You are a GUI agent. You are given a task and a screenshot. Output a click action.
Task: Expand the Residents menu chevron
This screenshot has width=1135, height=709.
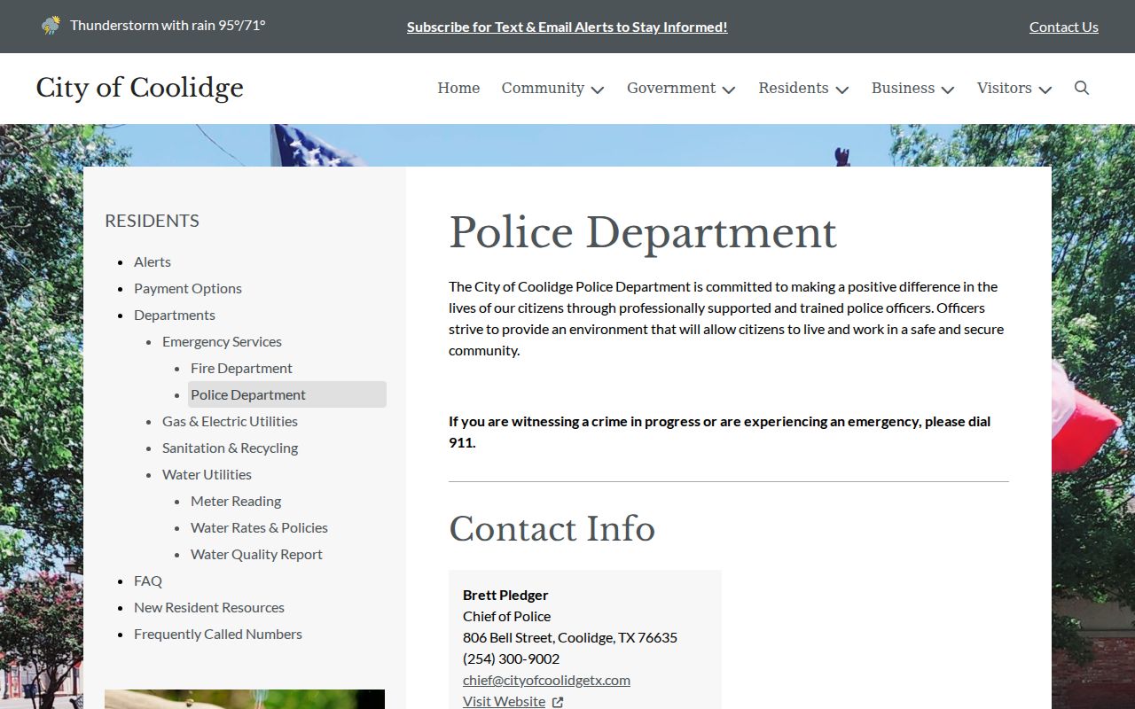coord(842,90)
